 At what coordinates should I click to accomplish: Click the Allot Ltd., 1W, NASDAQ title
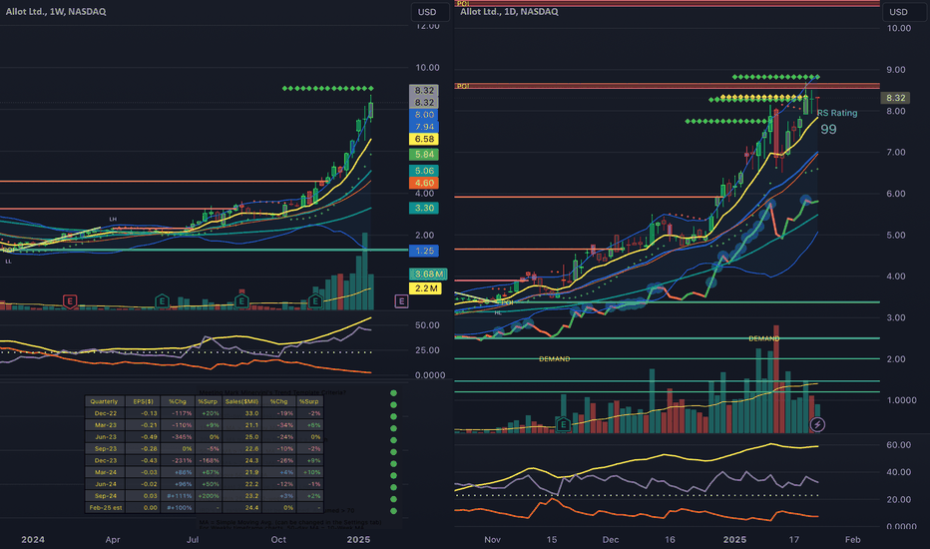point(56,11)
